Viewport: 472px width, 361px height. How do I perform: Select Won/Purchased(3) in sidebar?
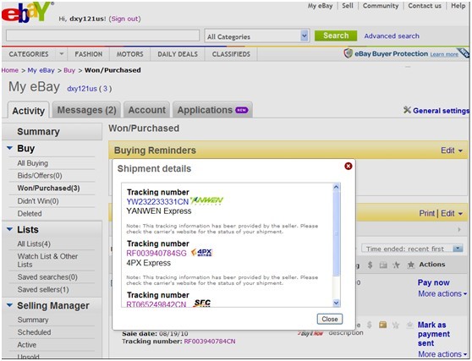(48, 189)
